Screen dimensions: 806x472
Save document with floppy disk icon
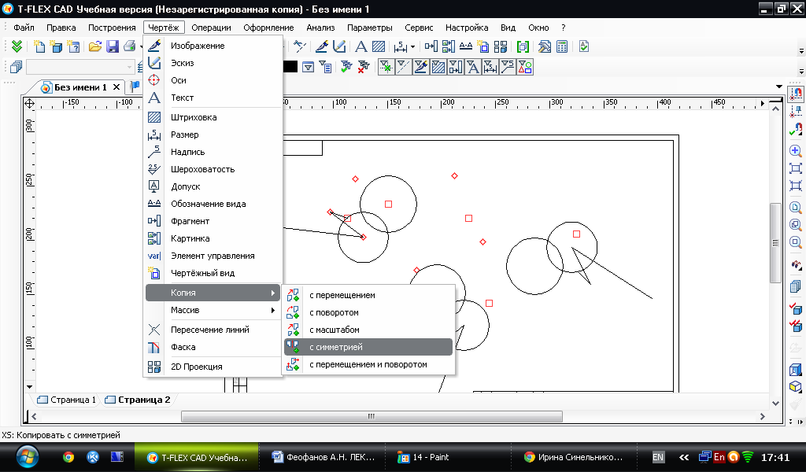(113, 46)
